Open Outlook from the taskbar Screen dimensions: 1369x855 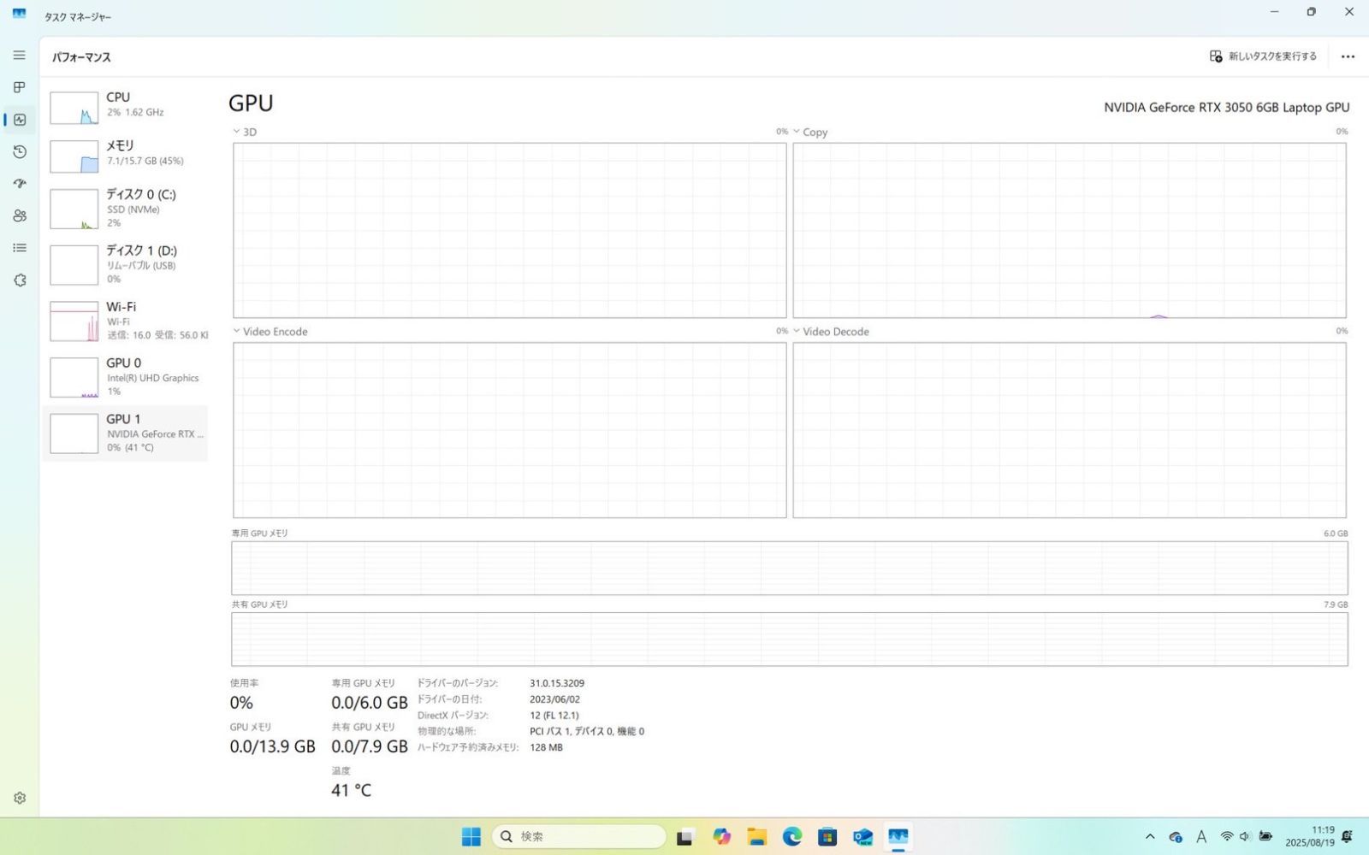[x=862, y=837]
